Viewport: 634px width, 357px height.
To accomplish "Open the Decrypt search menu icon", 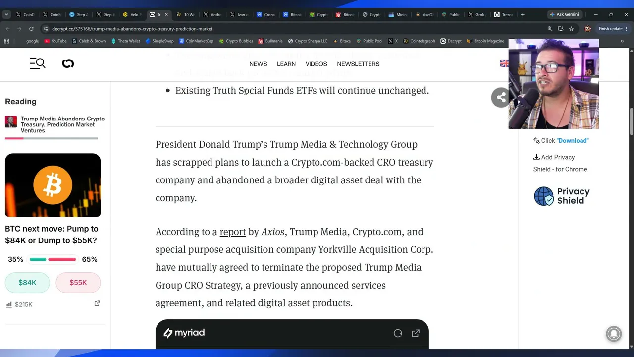I will (37, 63).
